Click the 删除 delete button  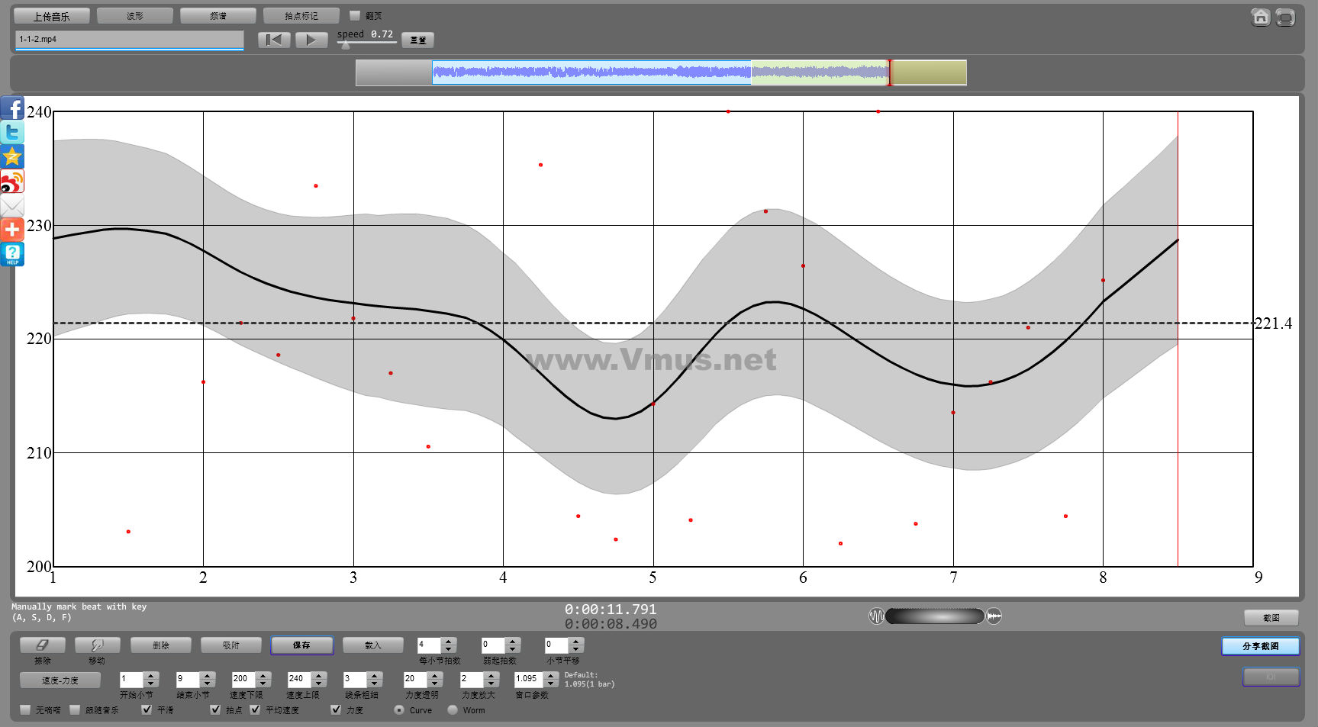point(161,645)
